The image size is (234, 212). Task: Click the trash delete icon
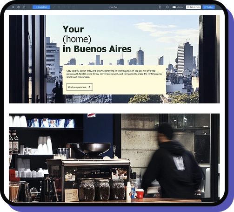coord(59,7)
